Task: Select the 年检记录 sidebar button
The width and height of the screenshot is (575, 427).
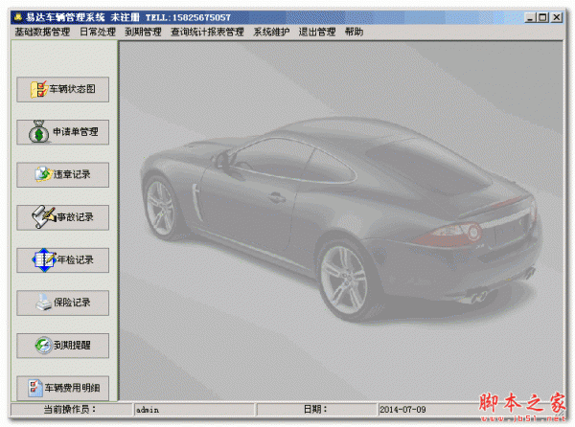Action: (x=62, y=260)
